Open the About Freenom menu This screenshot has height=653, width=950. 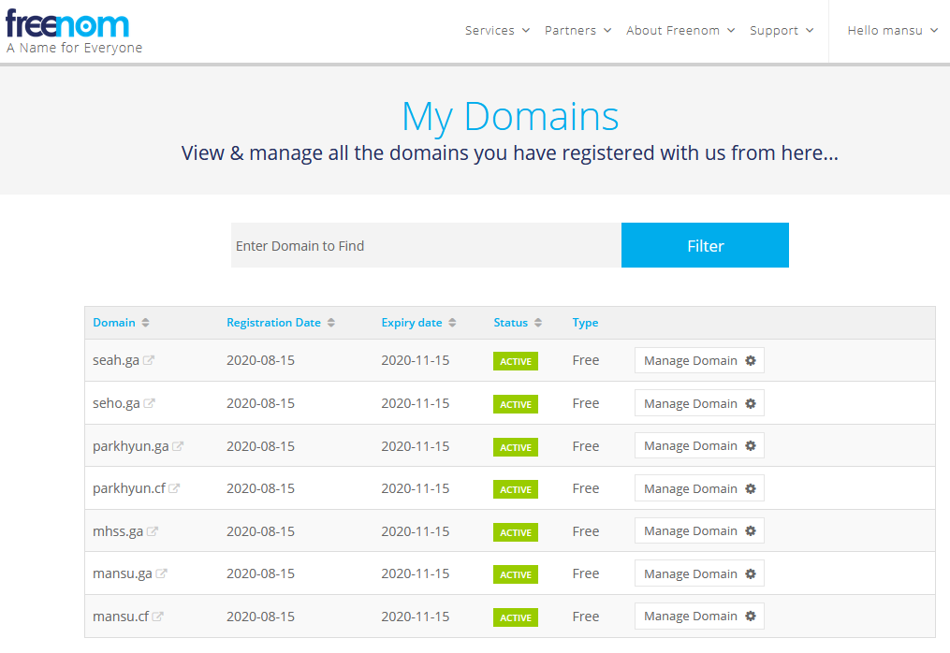click(x=680, y=31)
